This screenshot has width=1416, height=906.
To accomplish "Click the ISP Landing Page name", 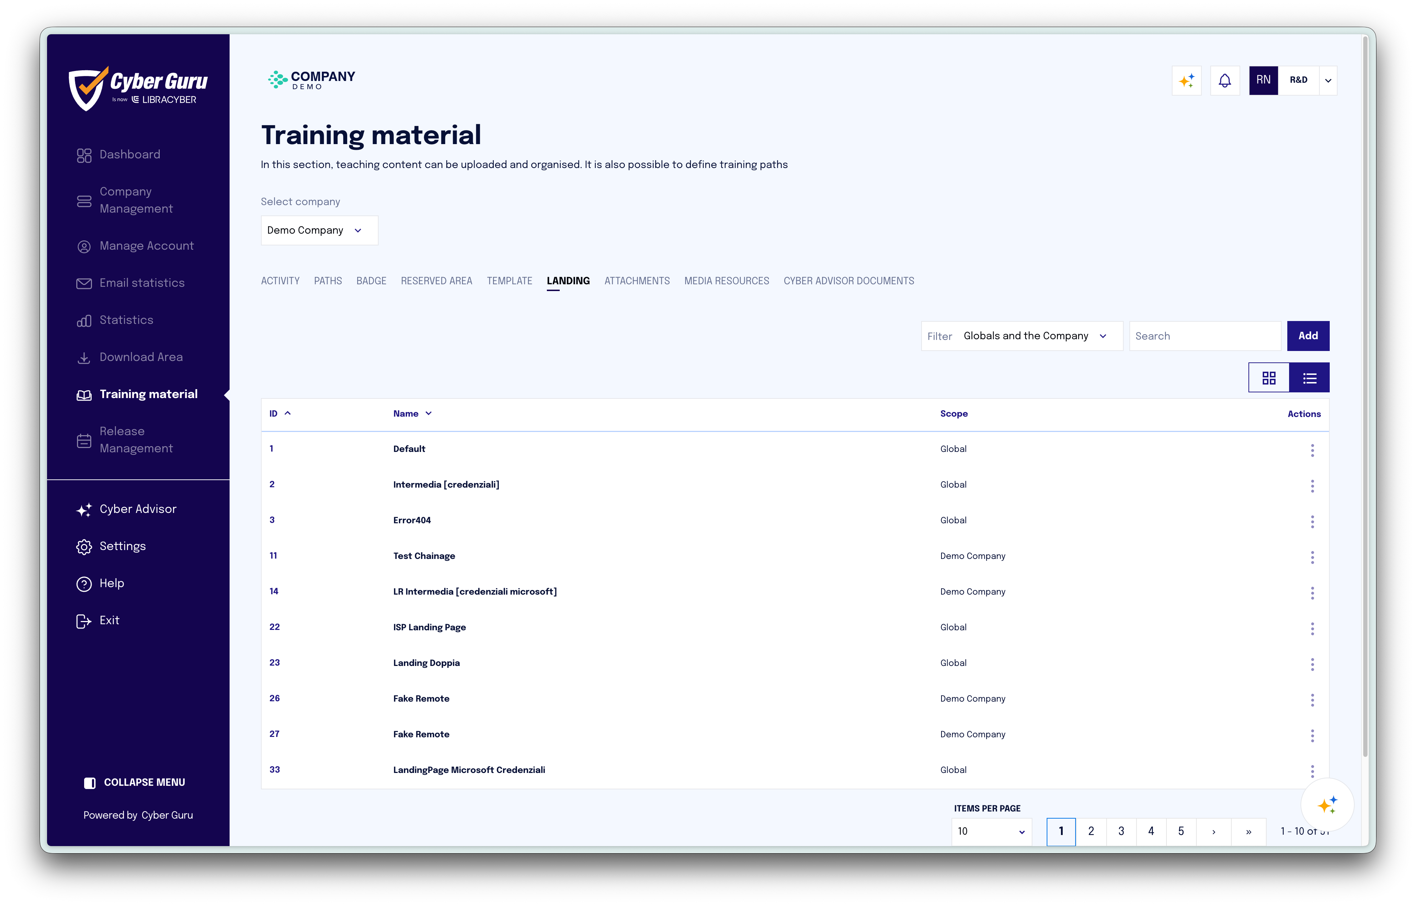I will [429, 627].
